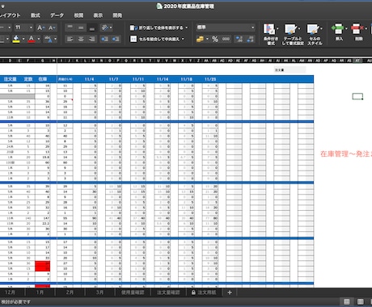
Task: Open Format as Table (テーブルとして書式設定)
Action: [x=293, y=34]
